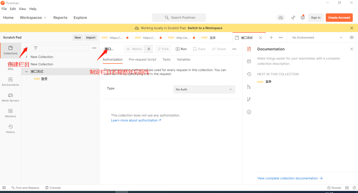Screen dimensions: 358x193
Task: Toggle two-pane layout in status bar
Action: (x=347, y=188)
